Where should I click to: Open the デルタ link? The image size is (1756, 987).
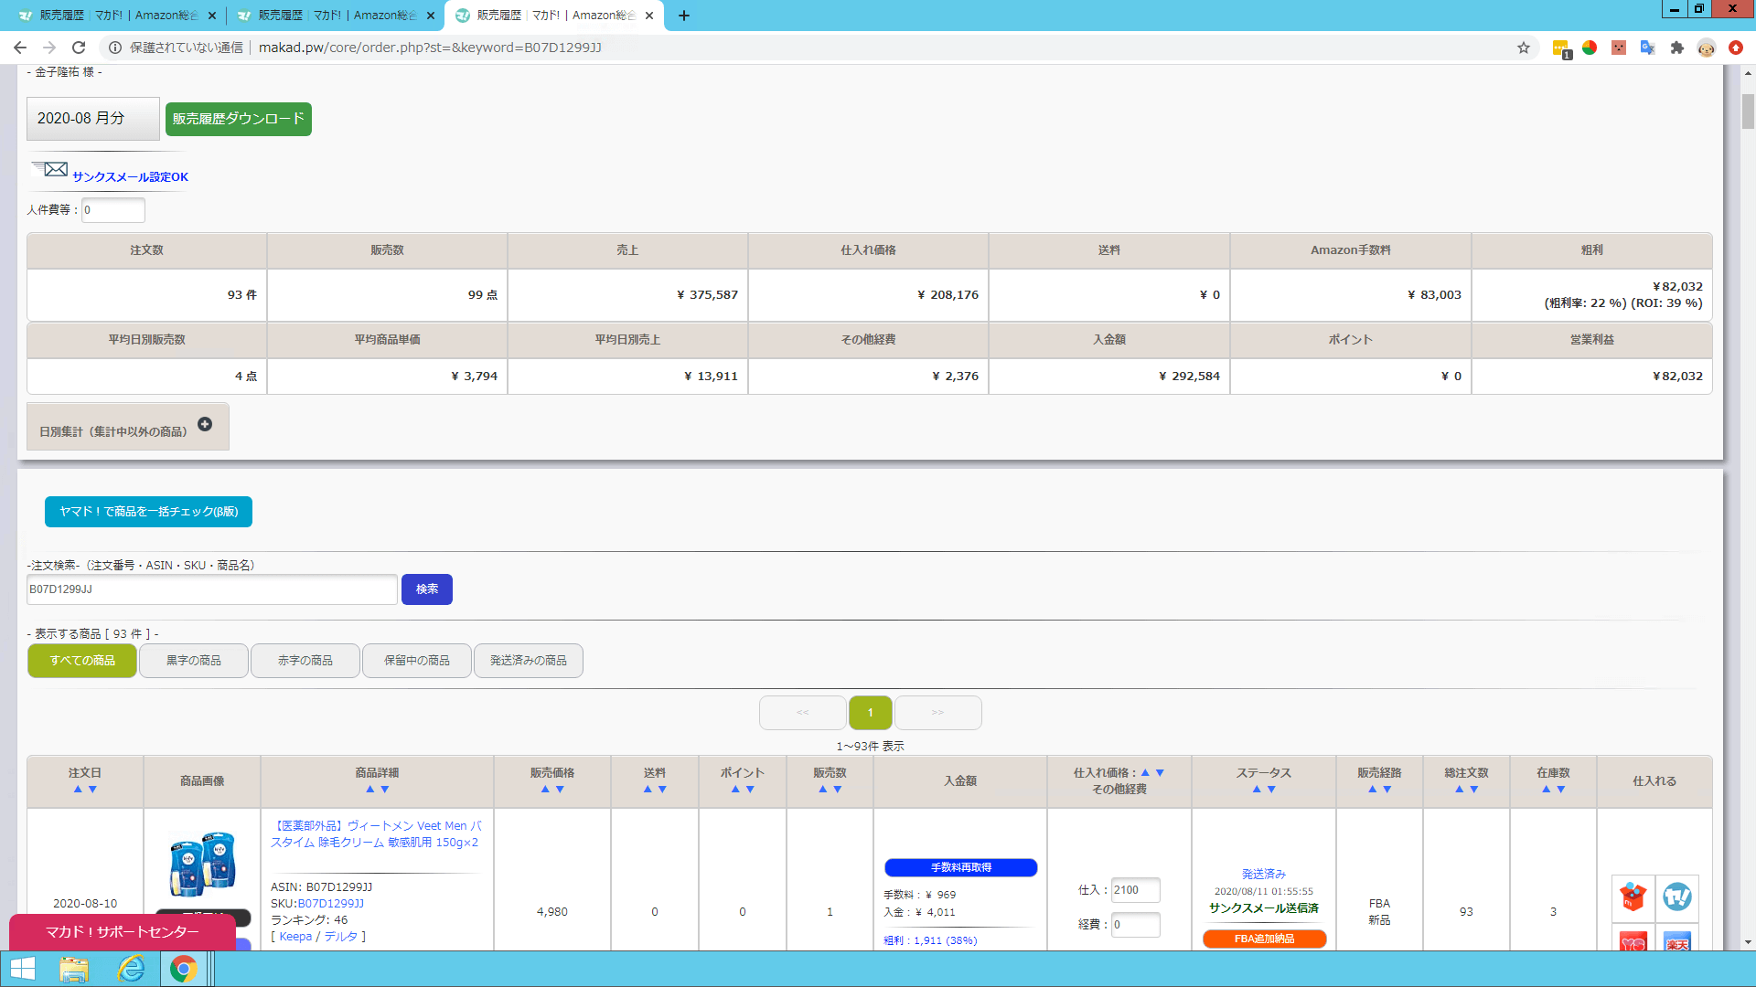point(341,937)
